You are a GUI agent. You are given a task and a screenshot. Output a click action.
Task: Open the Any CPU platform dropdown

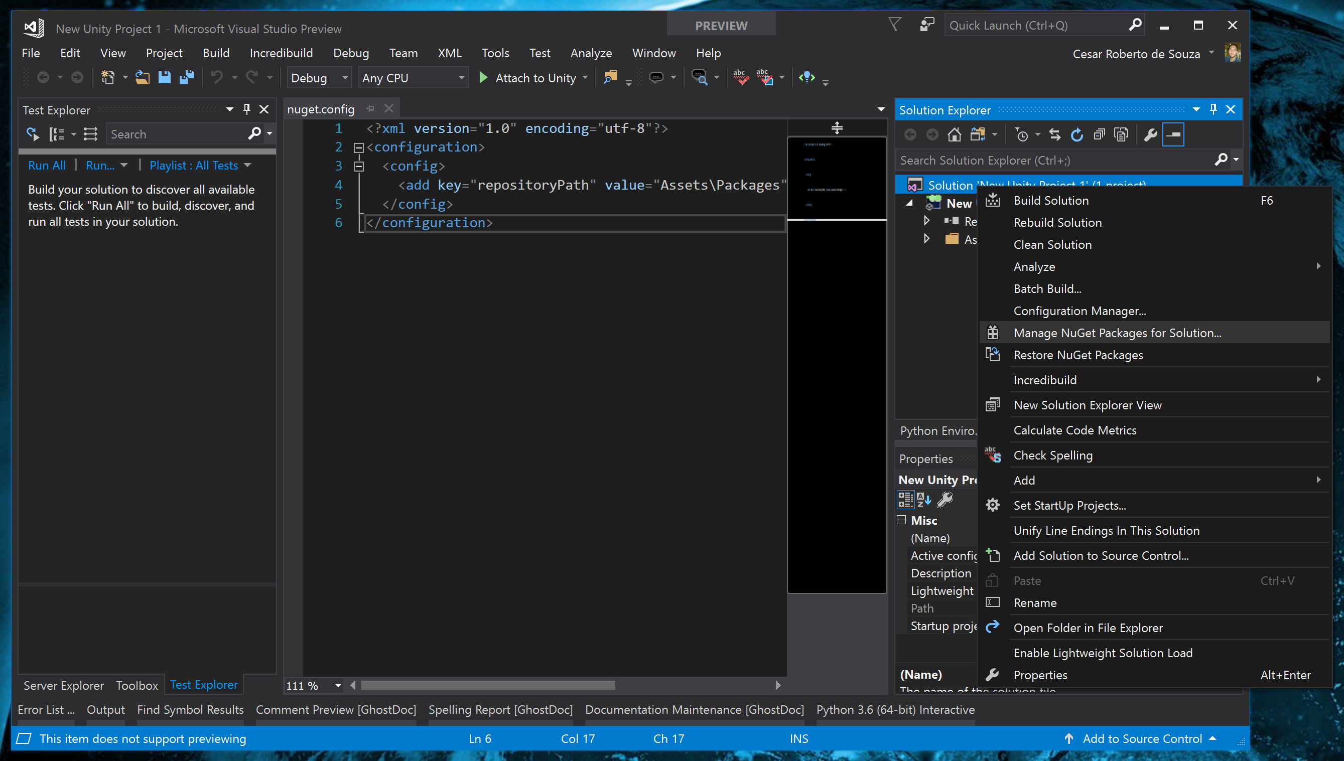[x=413, y=78]
